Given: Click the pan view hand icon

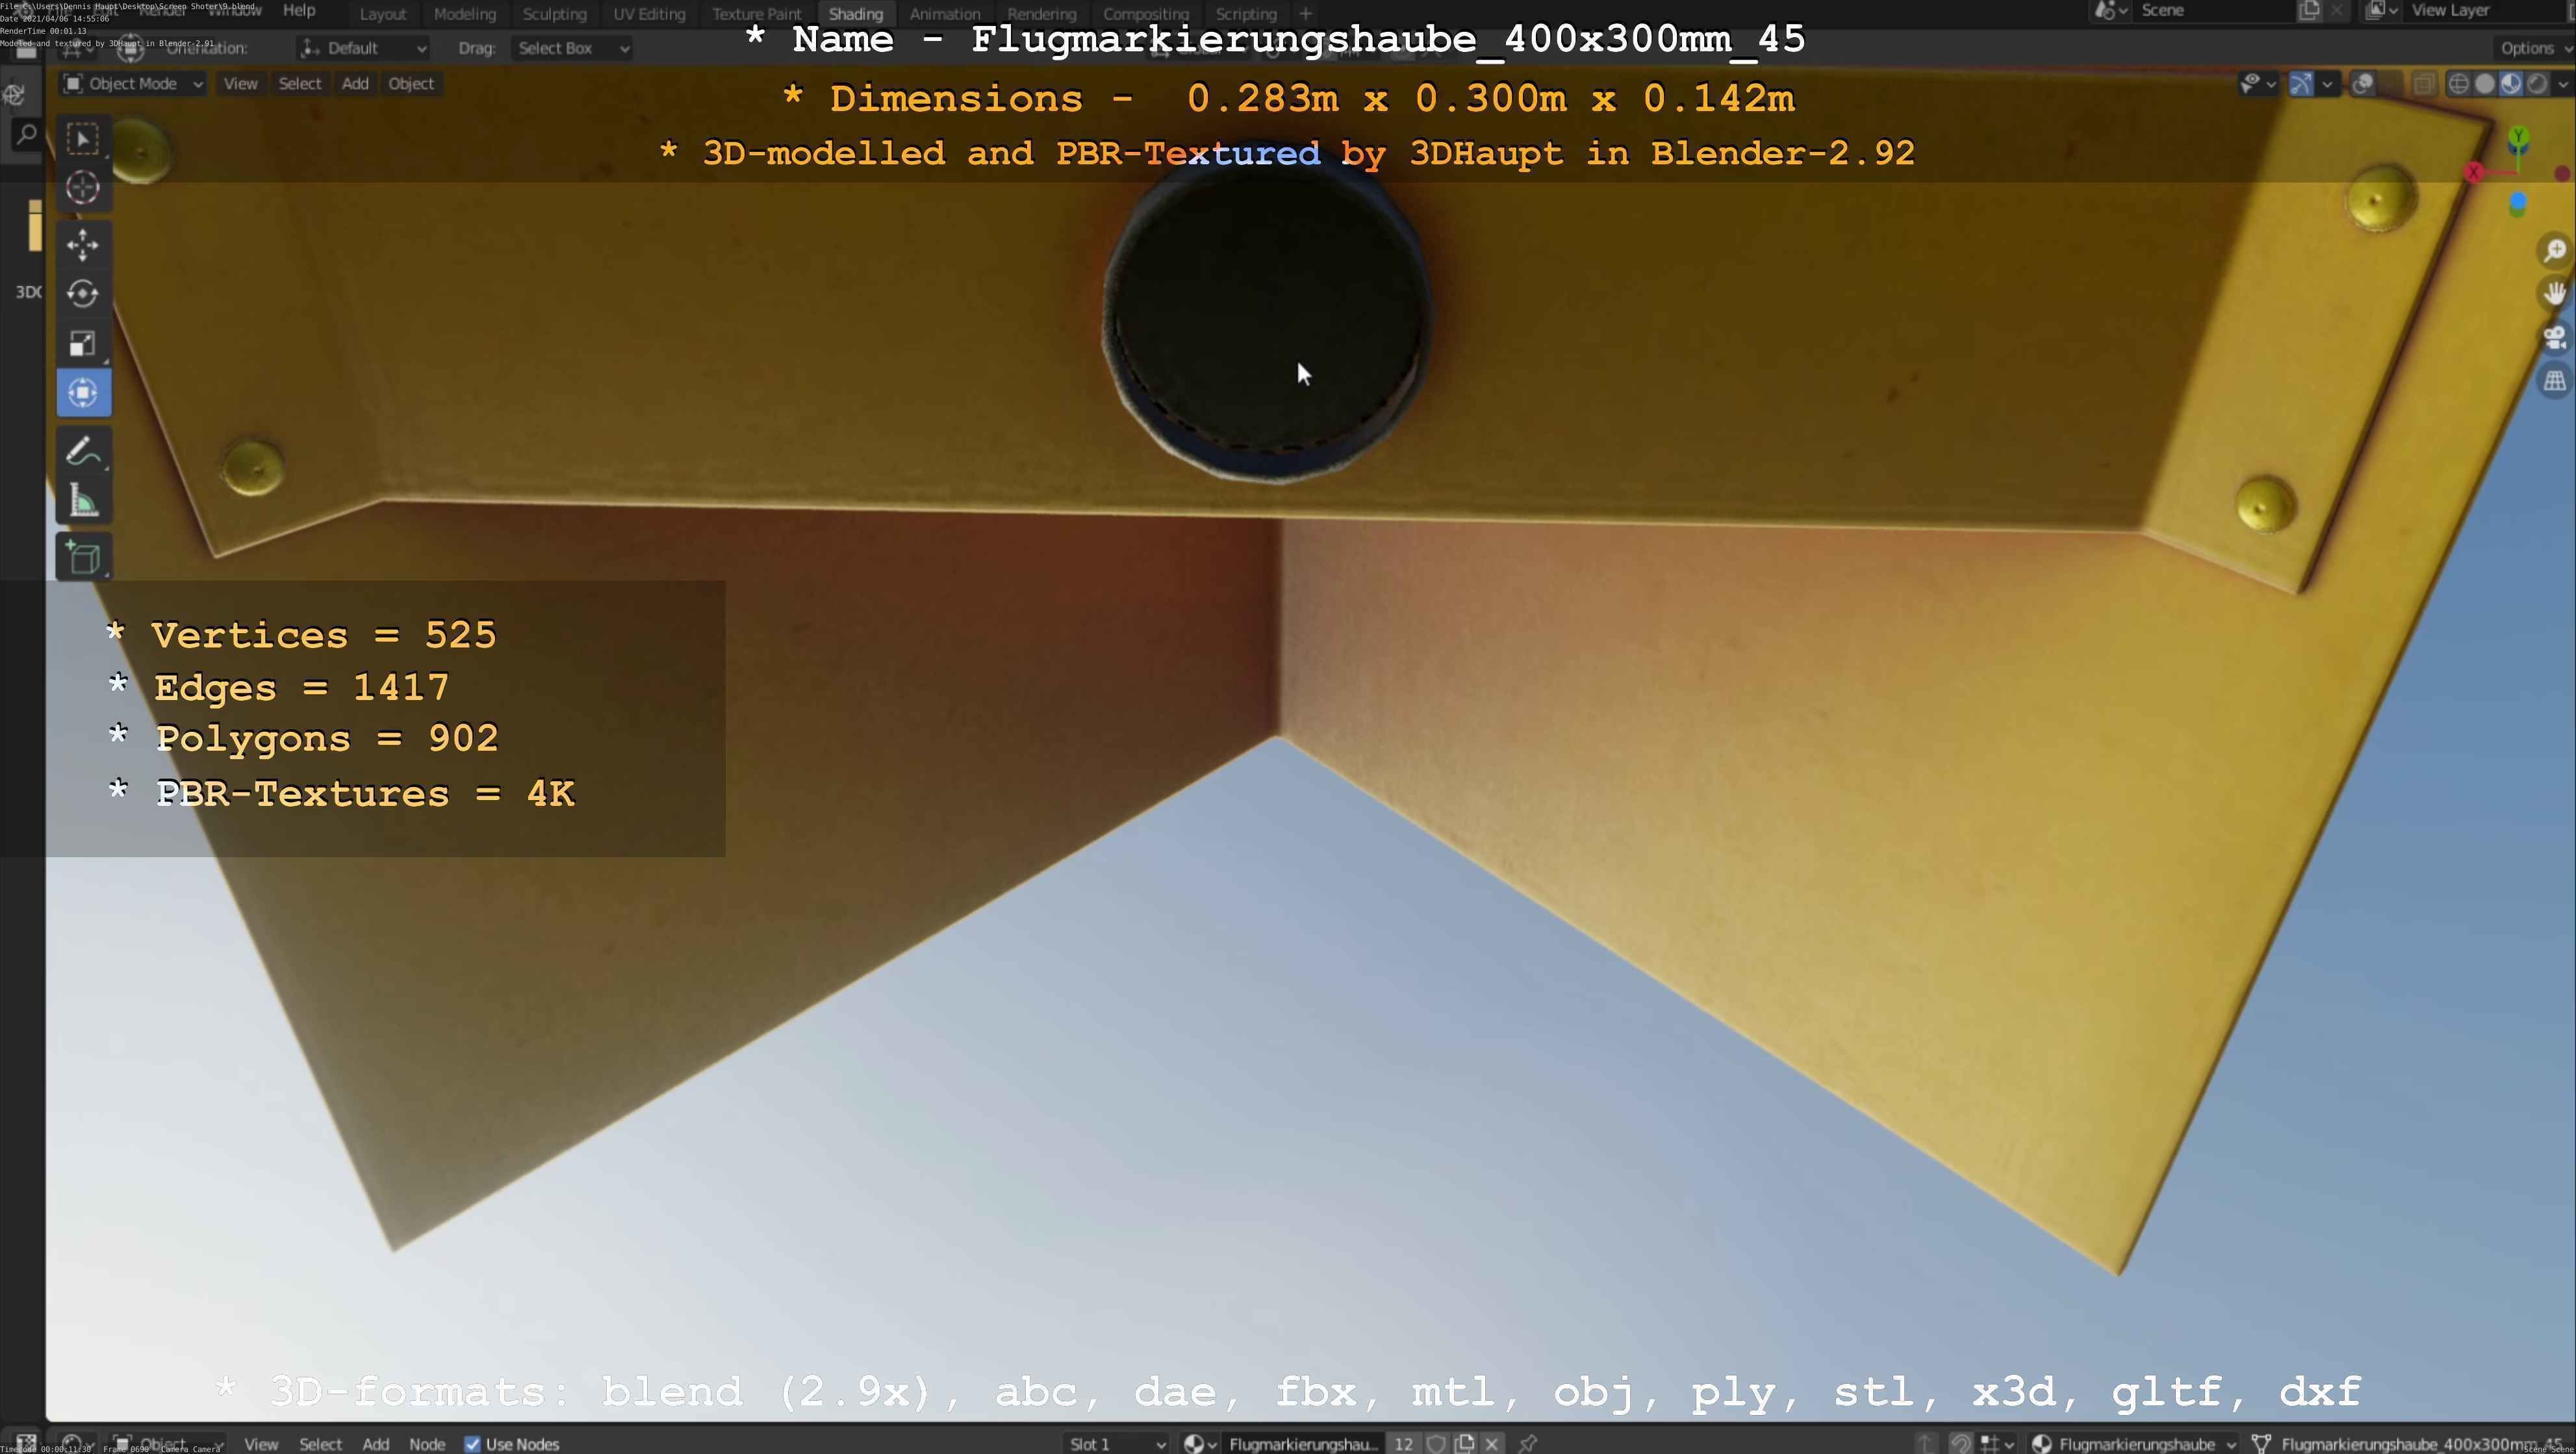Looking at the screenshot, I should click(2555, 294).
